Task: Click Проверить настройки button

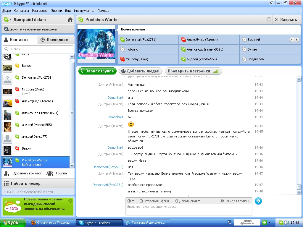Action: coord(193,71)
